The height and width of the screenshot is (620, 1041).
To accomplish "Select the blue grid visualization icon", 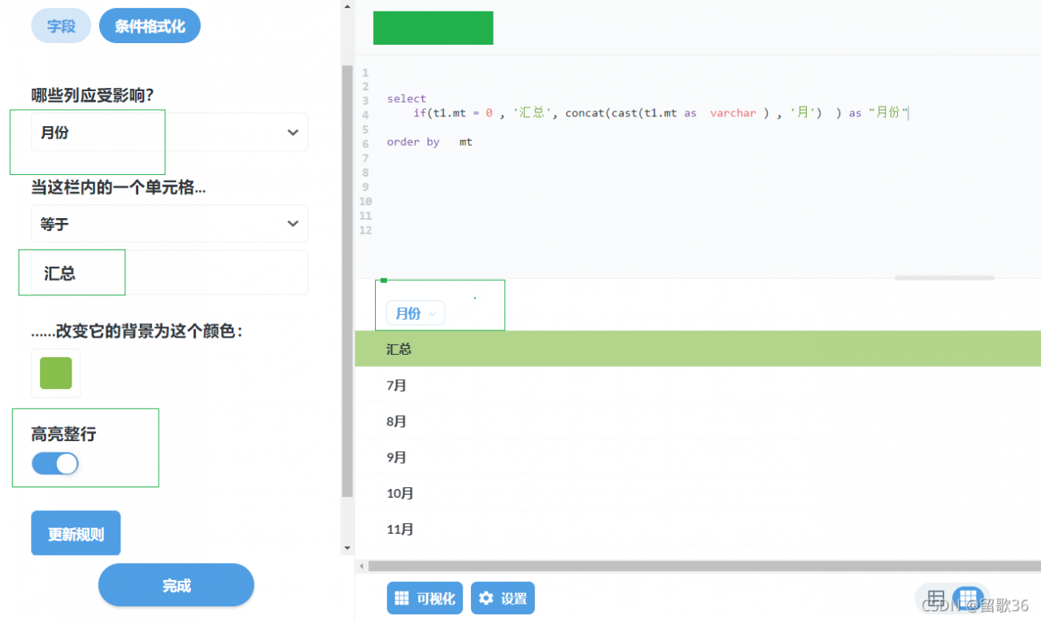I will tap(968, 598).
